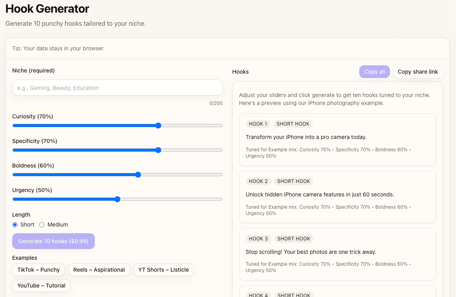
Task: Apply the TikTok – Punchy example preset
Action: tap(38, 270)
